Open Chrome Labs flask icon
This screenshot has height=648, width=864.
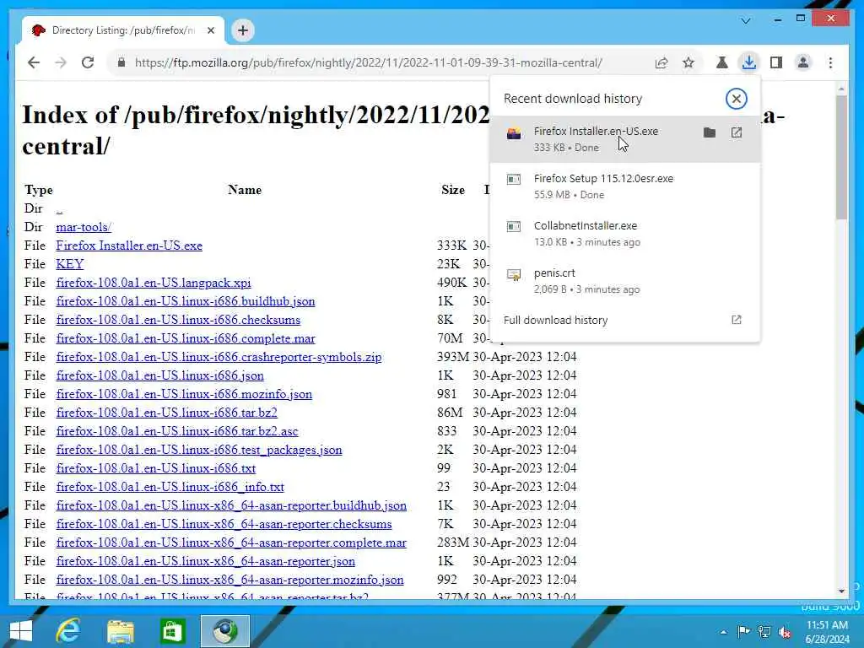click(722, 62)
